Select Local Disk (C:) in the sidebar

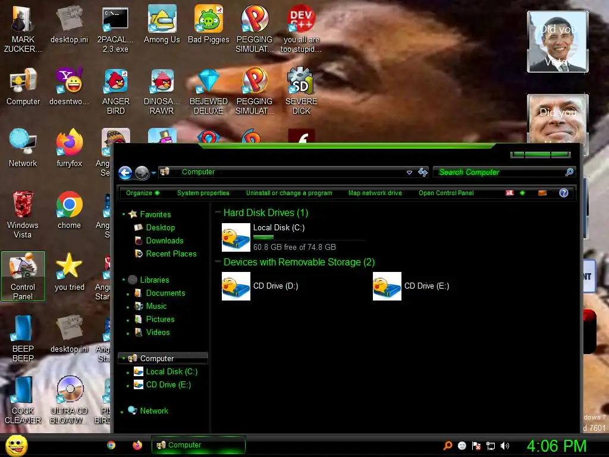tap(171, 371)
